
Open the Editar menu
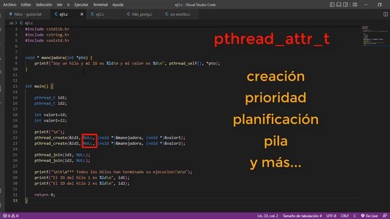coord(26,5)
